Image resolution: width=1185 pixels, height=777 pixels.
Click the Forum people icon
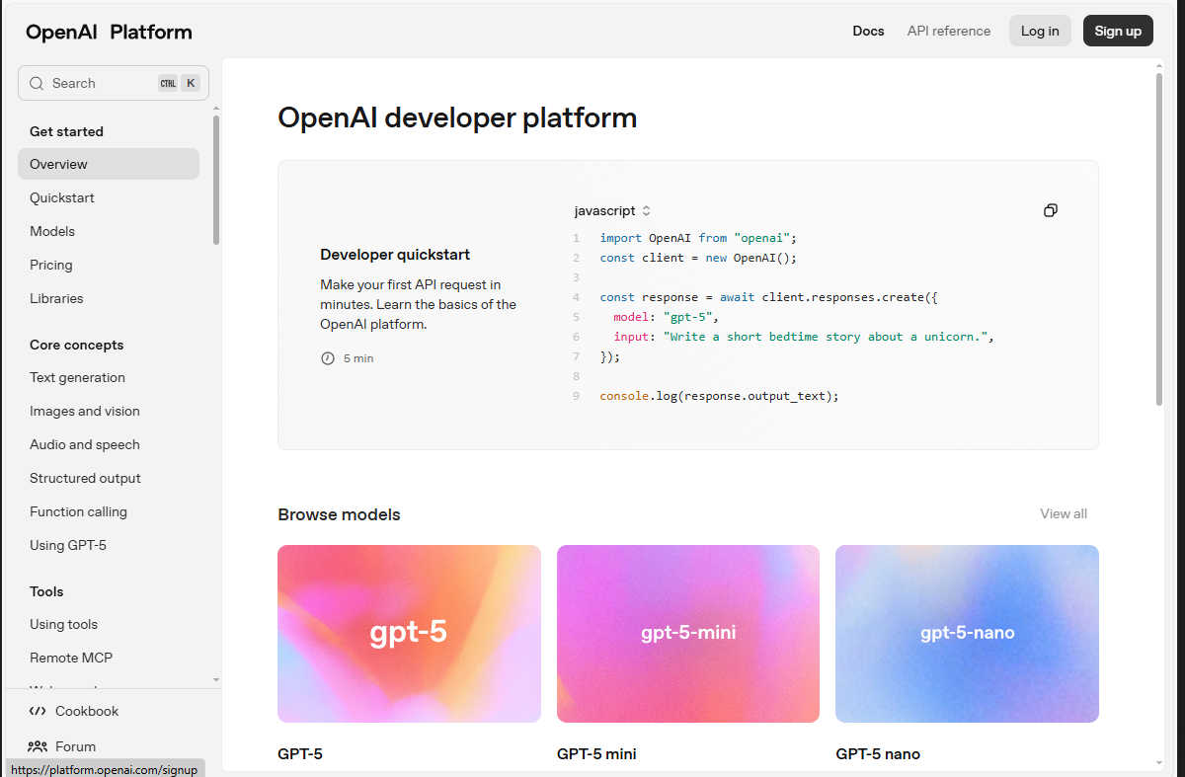click(x=38, y=746)
